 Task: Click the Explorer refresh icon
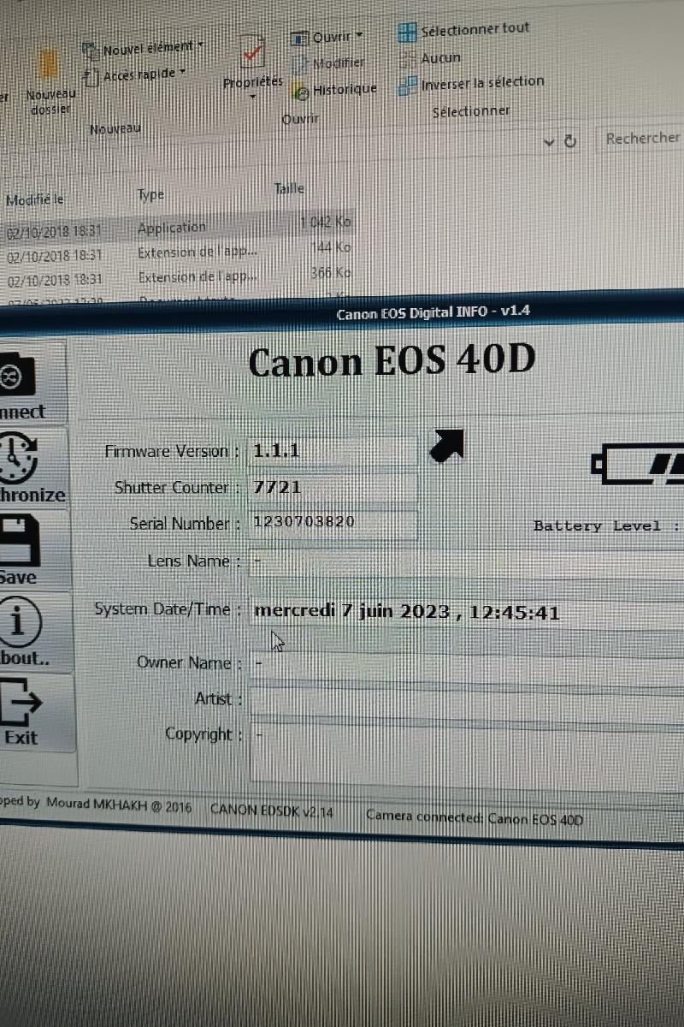tap(571, 141)
